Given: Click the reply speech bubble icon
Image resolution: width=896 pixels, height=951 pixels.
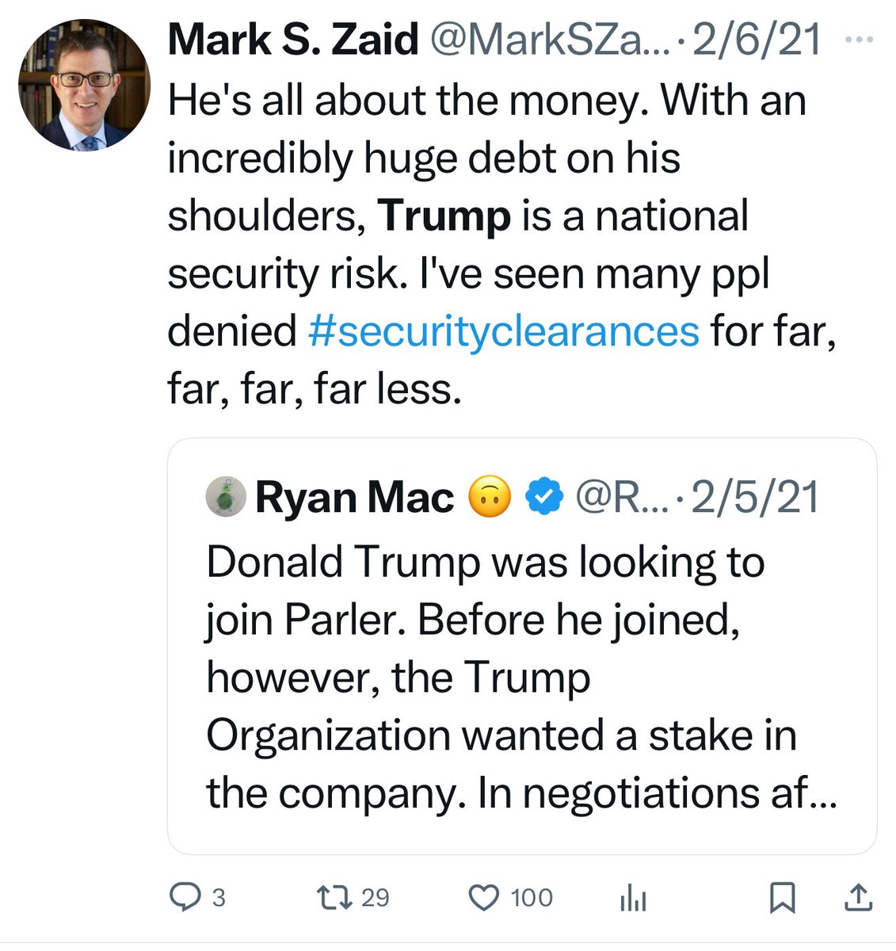Looking at the screenshot, I should (186, 897).
